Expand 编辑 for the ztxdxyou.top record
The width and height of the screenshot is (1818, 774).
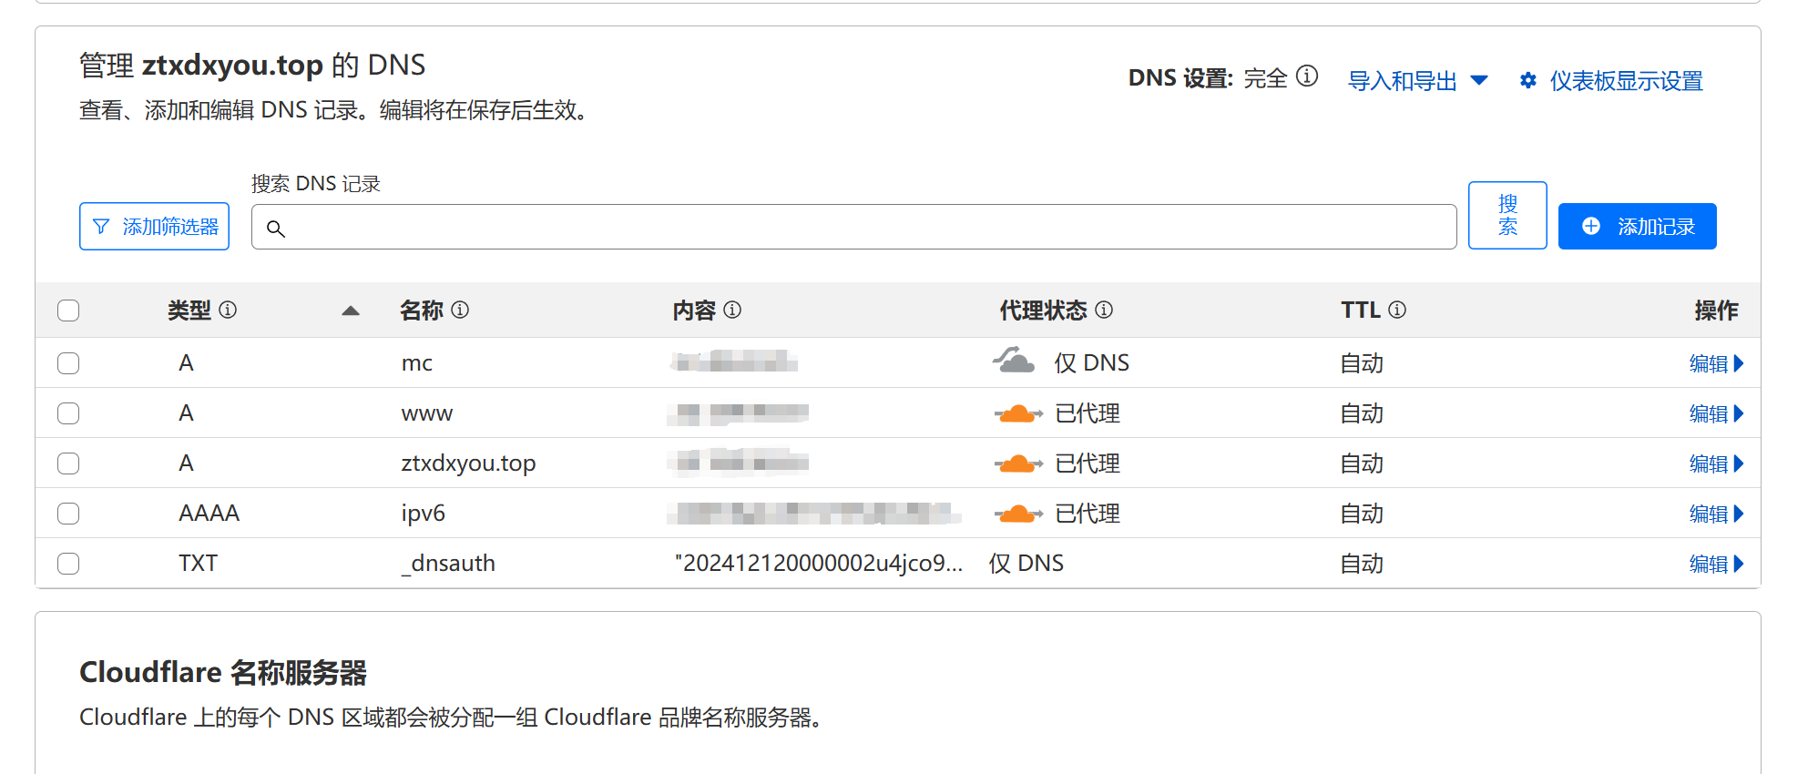(1716, 463)
